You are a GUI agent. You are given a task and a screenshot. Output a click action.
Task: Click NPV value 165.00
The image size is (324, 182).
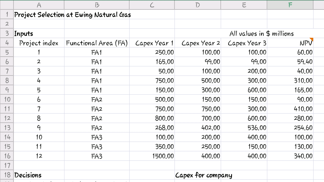click(290, 90)
